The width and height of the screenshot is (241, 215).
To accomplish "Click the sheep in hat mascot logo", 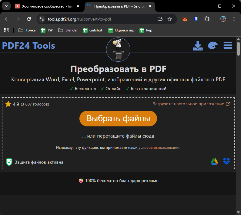I will [118, 50].
